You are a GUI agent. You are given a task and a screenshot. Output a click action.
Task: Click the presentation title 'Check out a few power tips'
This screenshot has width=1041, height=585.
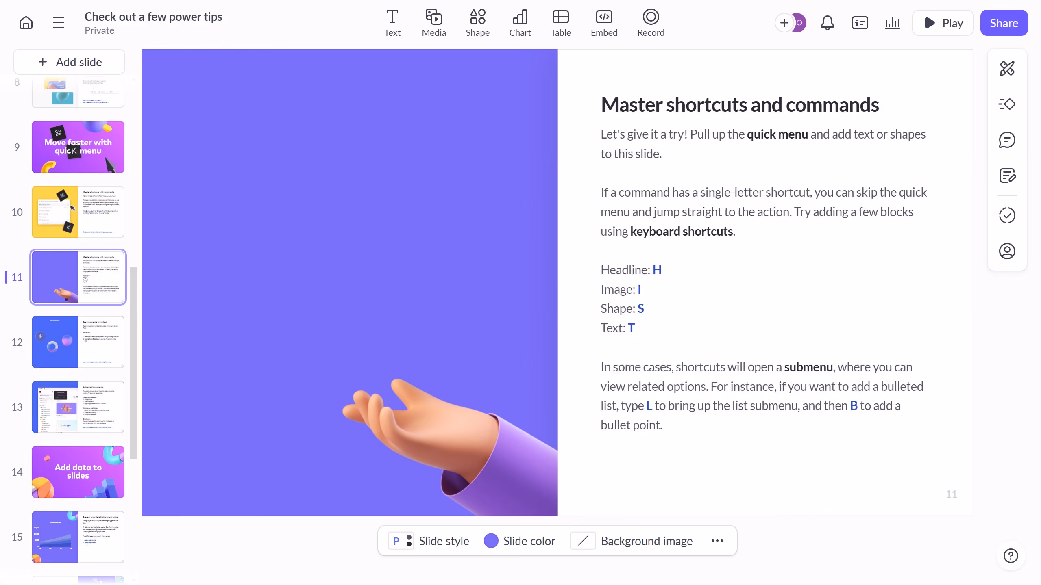pos(153,17)
